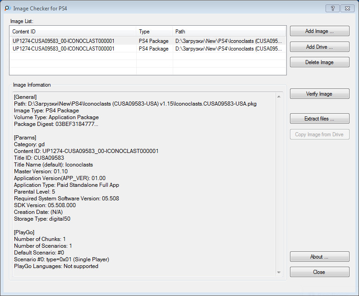Click the help question mark button
Viewport: 359px width, 296px height.
pos(333,8)
